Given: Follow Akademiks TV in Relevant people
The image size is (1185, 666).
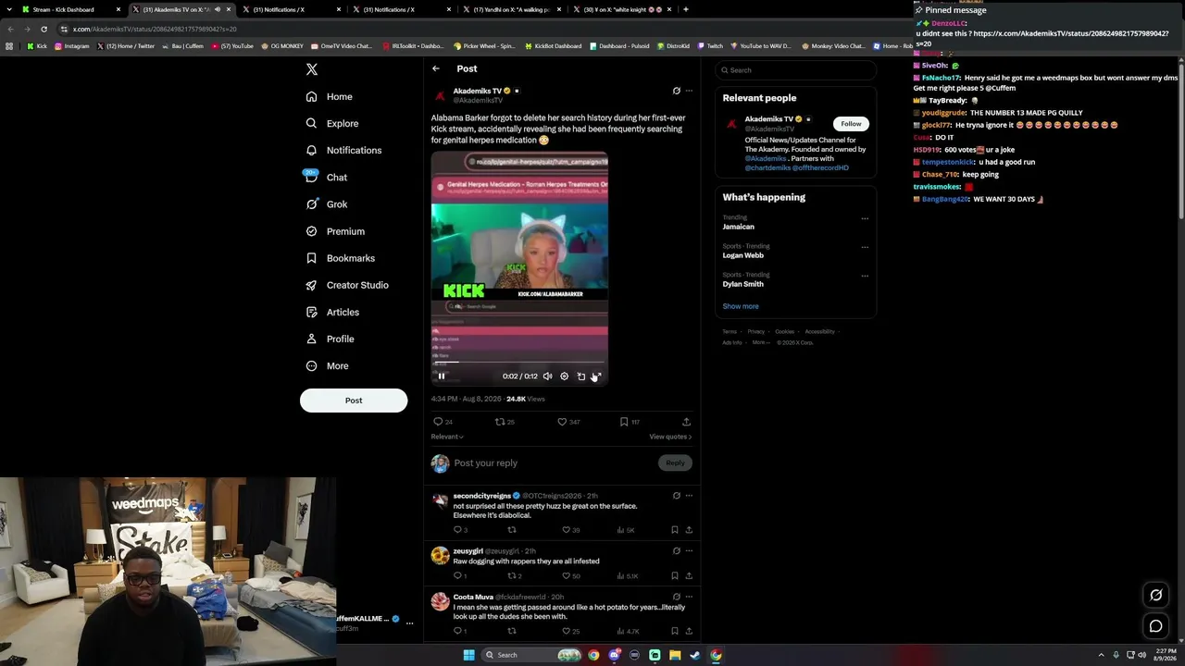Looking at the screenshot, I should pyautogui.click(x=851, y=124).
